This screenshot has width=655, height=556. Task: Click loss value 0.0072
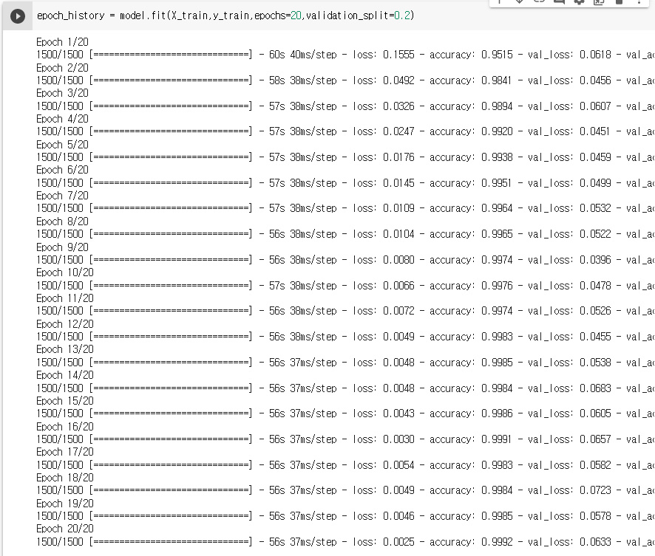point(398,311)
